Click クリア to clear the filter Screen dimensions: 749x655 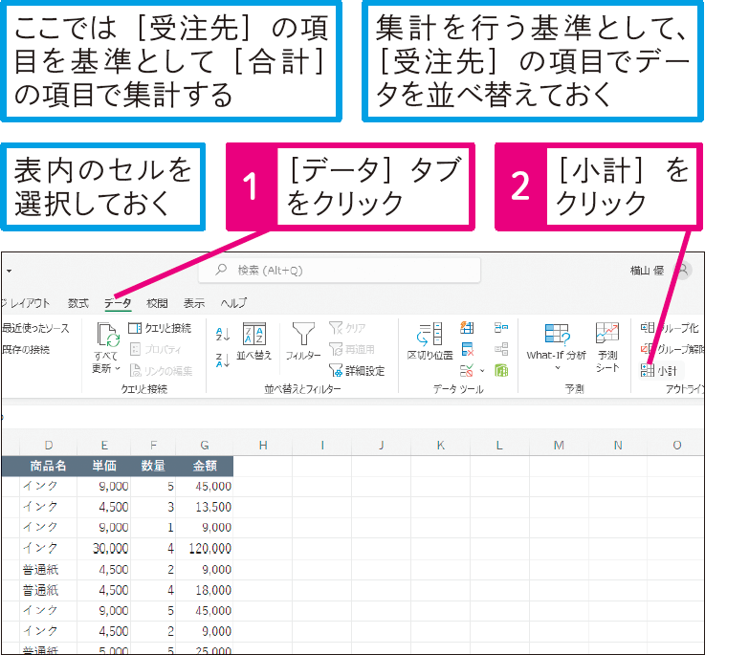click(x=348, y=328)
